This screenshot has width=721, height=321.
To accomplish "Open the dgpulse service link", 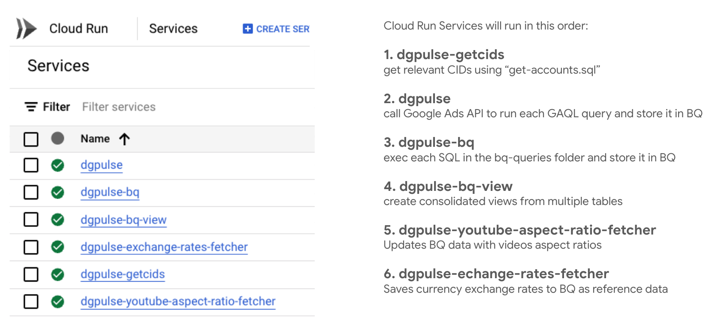I will click(x=102, y=165).
